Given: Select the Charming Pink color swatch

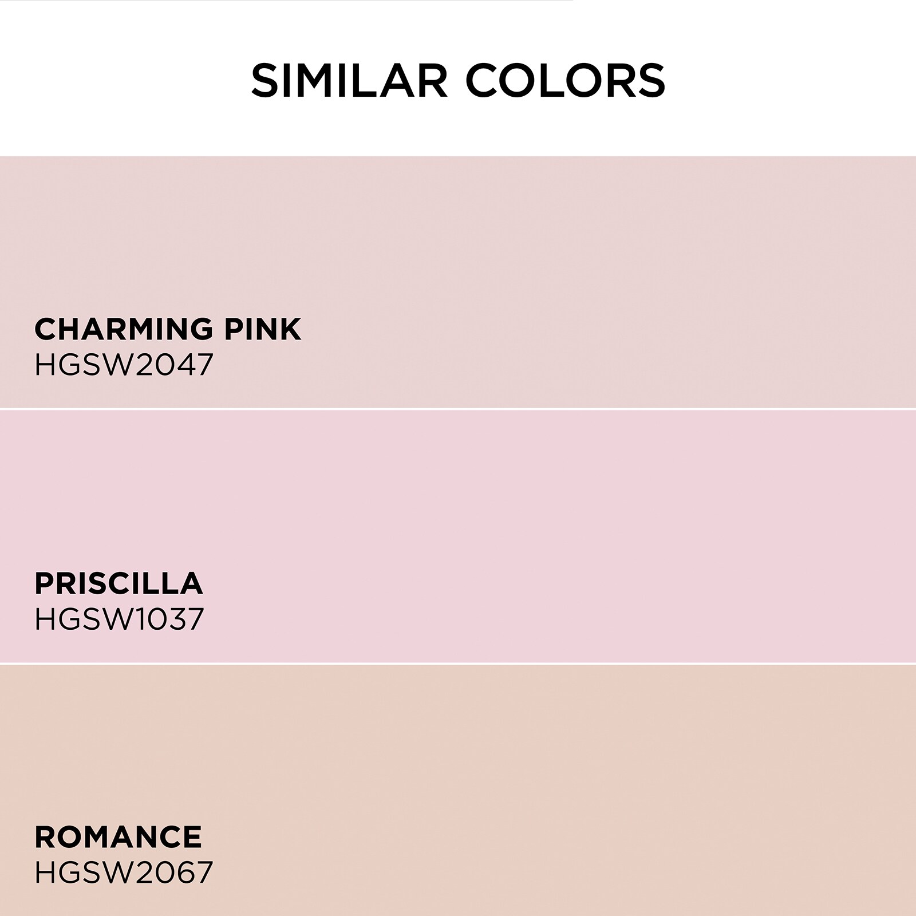Looking at the screenshot, I should (x=458, y=282).
